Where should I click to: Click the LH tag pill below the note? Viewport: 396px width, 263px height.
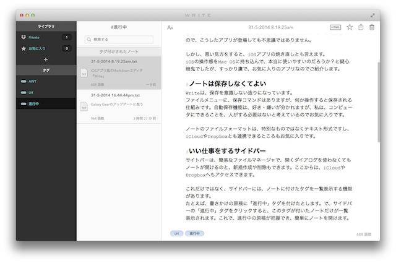coord(176,233)
